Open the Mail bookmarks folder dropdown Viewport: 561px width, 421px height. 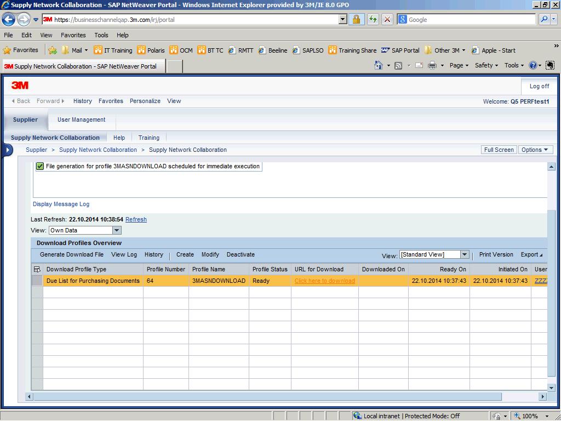pyautogui.click(x=75, y=50)
